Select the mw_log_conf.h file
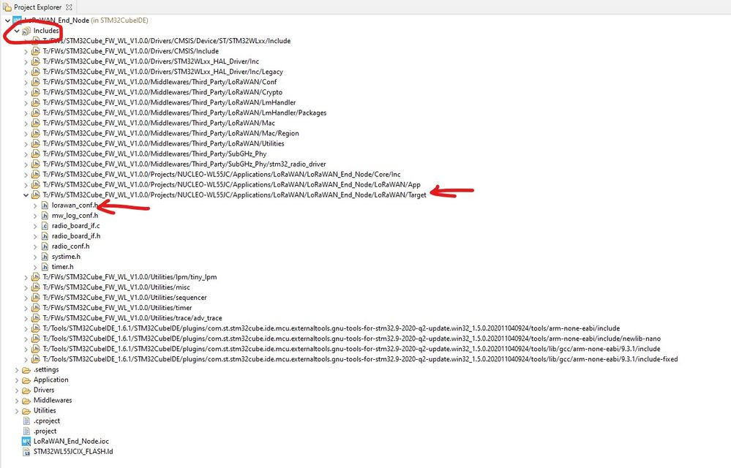Image resolution: width=731 pixels, height=468 pixels. pos(75,216)
